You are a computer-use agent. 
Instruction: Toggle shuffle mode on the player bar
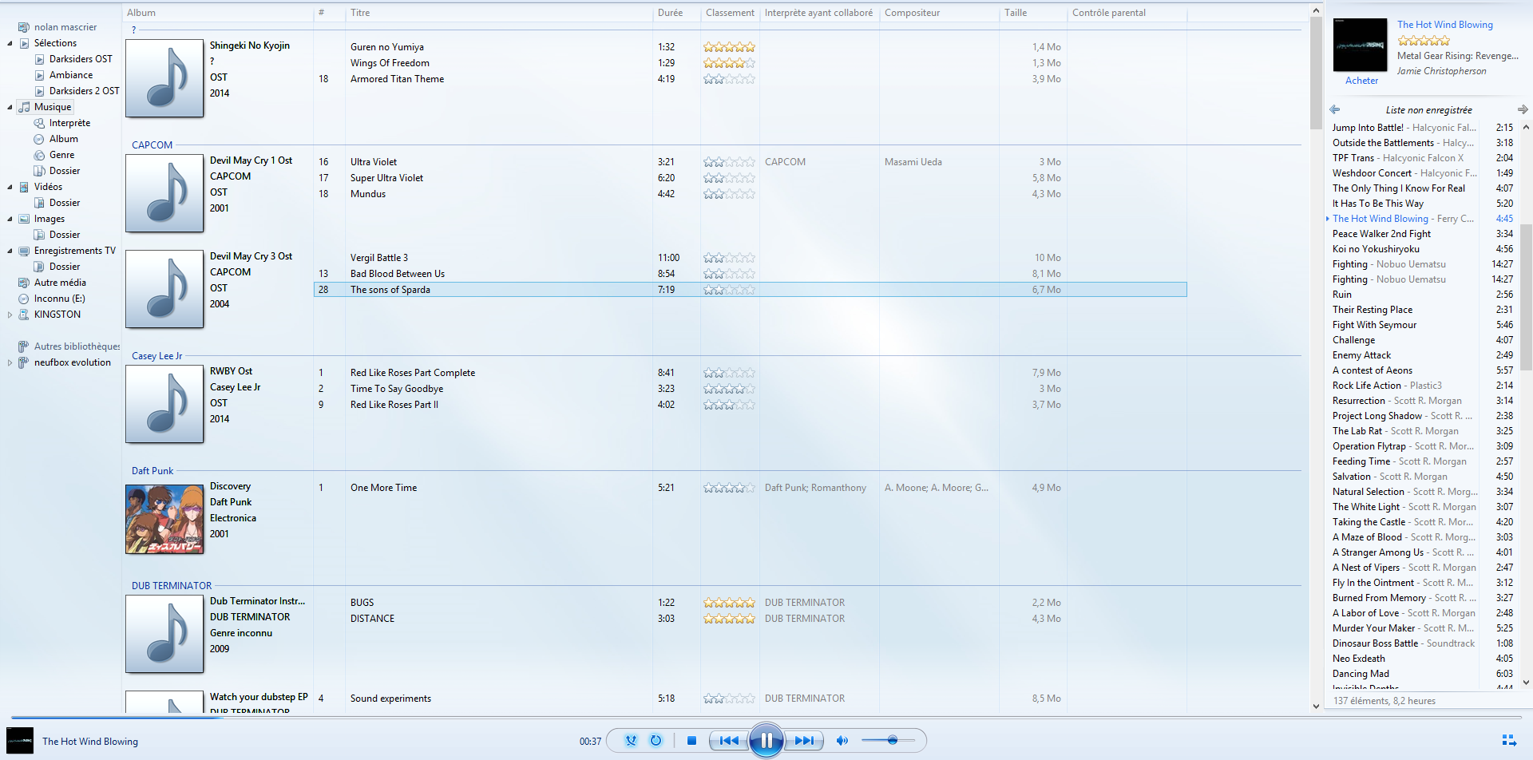(x=631, y=741)
